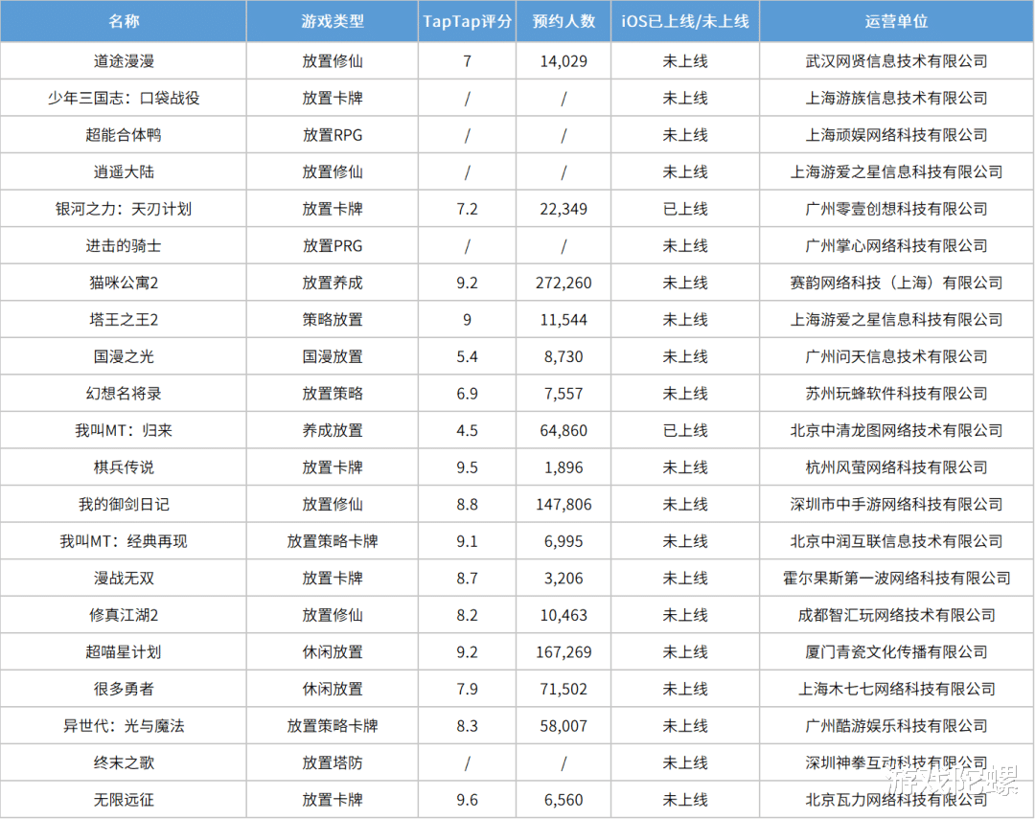The width and height of the screenshot is (1035, 819).
Task: Select the game name 棋兵传说
Action: (x=124, y=467)
